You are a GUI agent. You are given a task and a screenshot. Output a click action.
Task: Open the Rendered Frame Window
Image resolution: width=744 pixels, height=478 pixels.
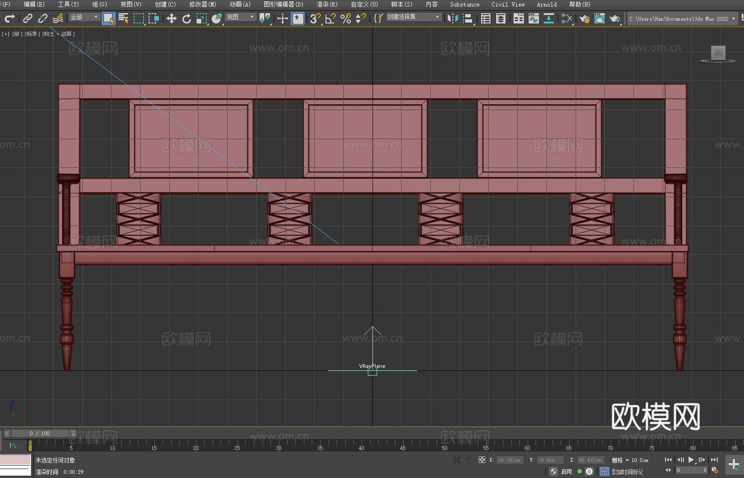pyautogui.click(x=600, y=18)
